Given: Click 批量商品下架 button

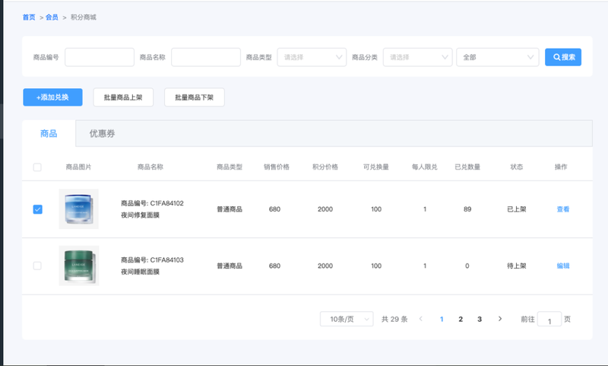Looking at the screenshot, I should point(194,97).
